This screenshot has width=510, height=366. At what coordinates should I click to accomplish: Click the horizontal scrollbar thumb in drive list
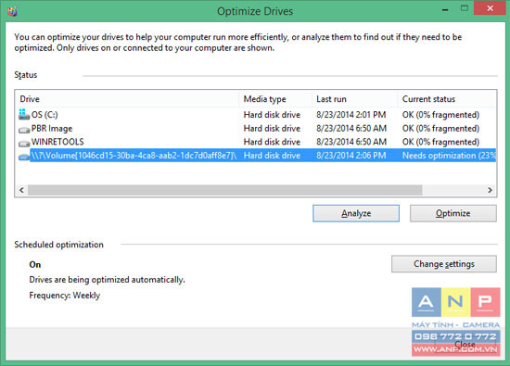(225, 190)
